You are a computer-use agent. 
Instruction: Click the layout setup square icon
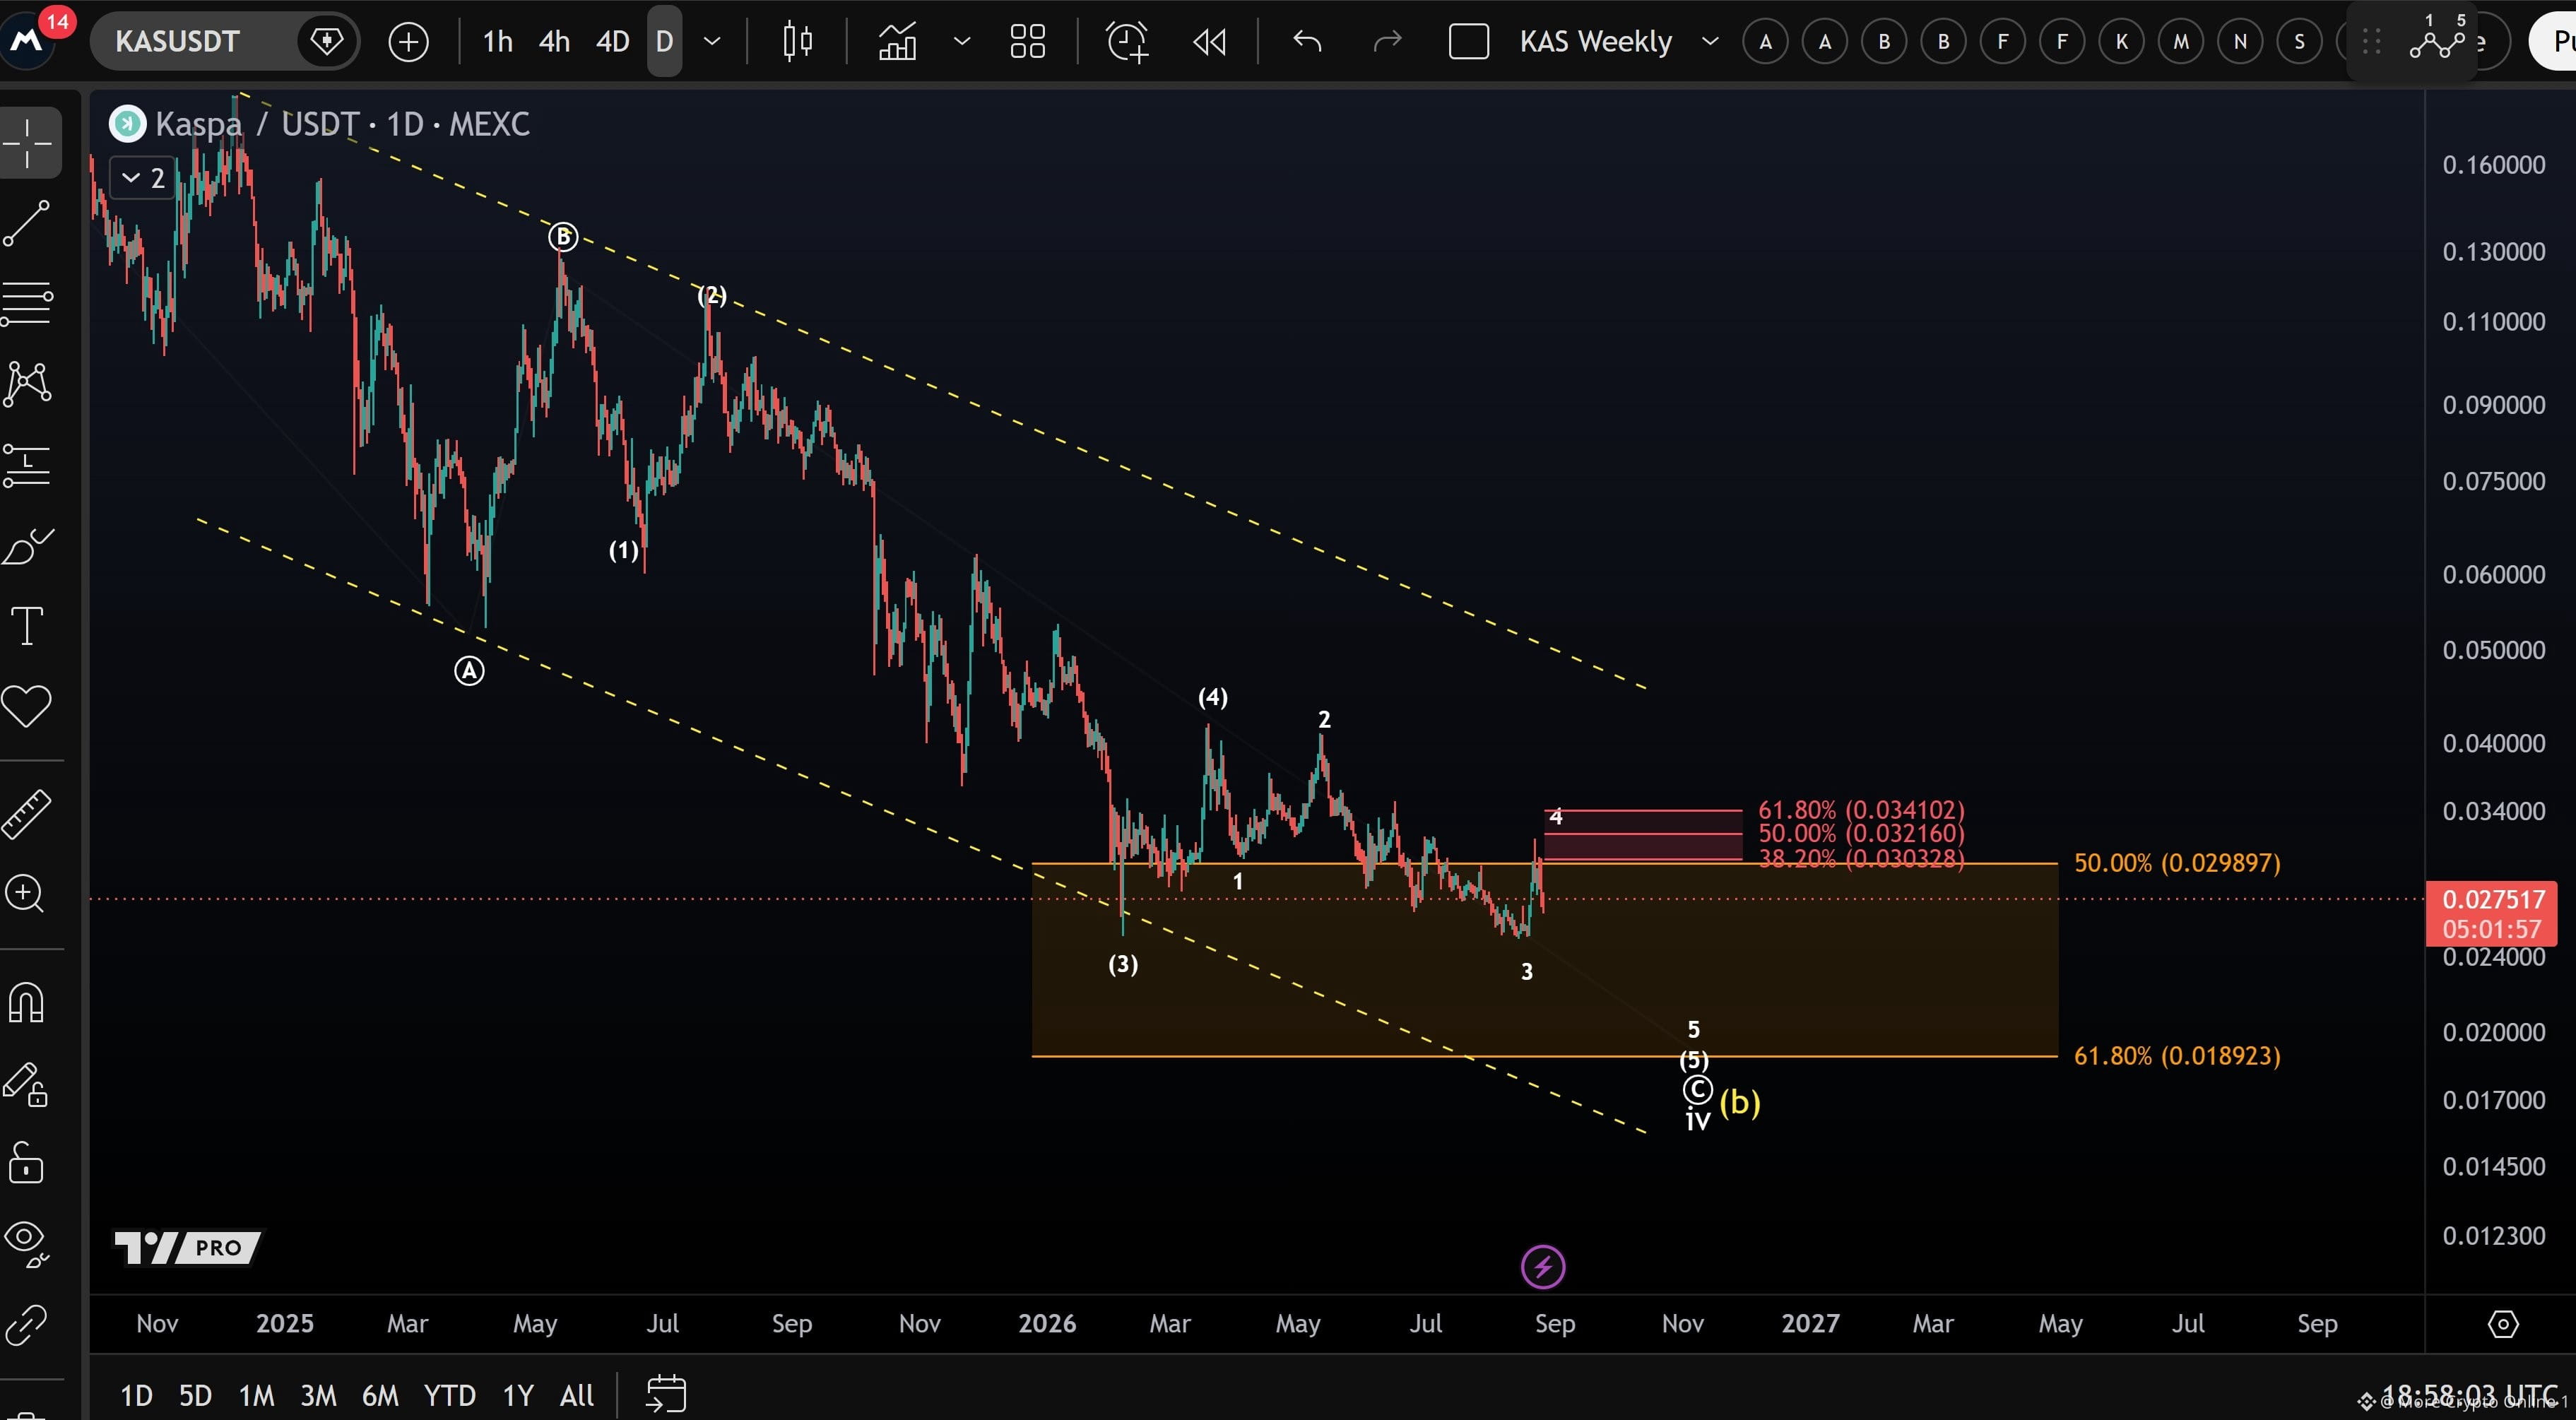click(x=1469, y=42)
